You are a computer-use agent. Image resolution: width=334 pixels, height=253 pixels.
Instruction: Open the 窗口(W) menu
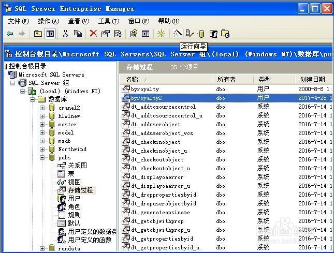tap(139, 21)
